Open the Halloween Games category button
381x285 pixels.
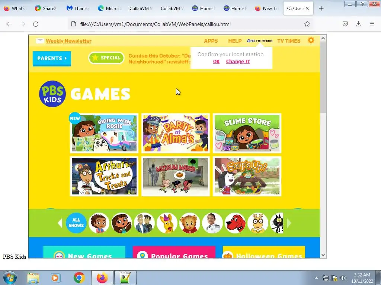[x=264, y=252]
